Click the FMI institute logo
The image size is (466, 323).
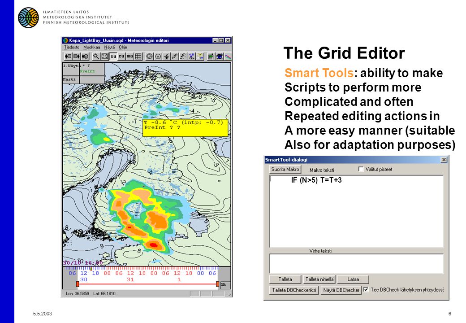click(x=28, y=17)
